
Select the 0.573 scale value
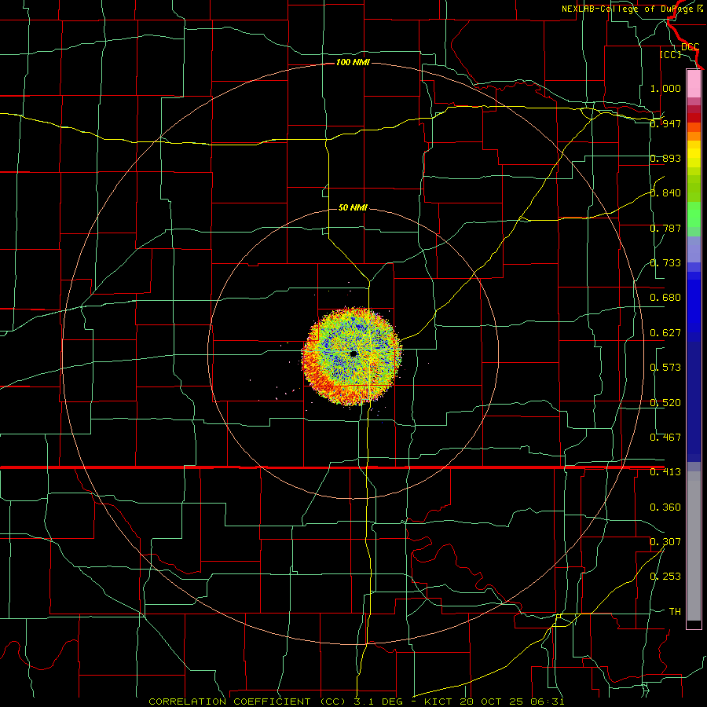(x=665, y=368)
